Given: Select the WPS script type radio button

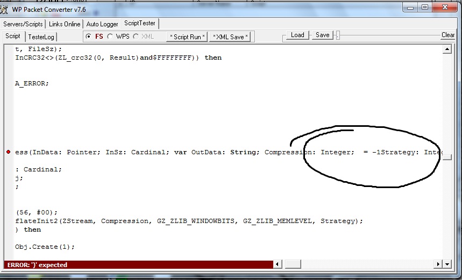Looking at the screenshot, I should (110, 37).
